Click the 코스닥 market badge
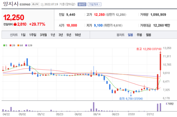 click(x=35, y=4)
